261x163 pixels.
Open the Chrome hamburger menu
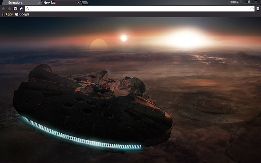pos(258,9)
